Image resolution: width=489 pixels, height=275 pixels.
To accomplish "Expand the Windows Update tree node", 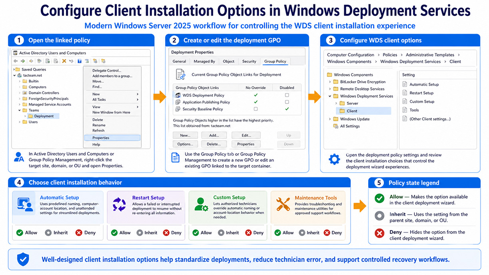I will pyautogui.click(x=331, y=119).
